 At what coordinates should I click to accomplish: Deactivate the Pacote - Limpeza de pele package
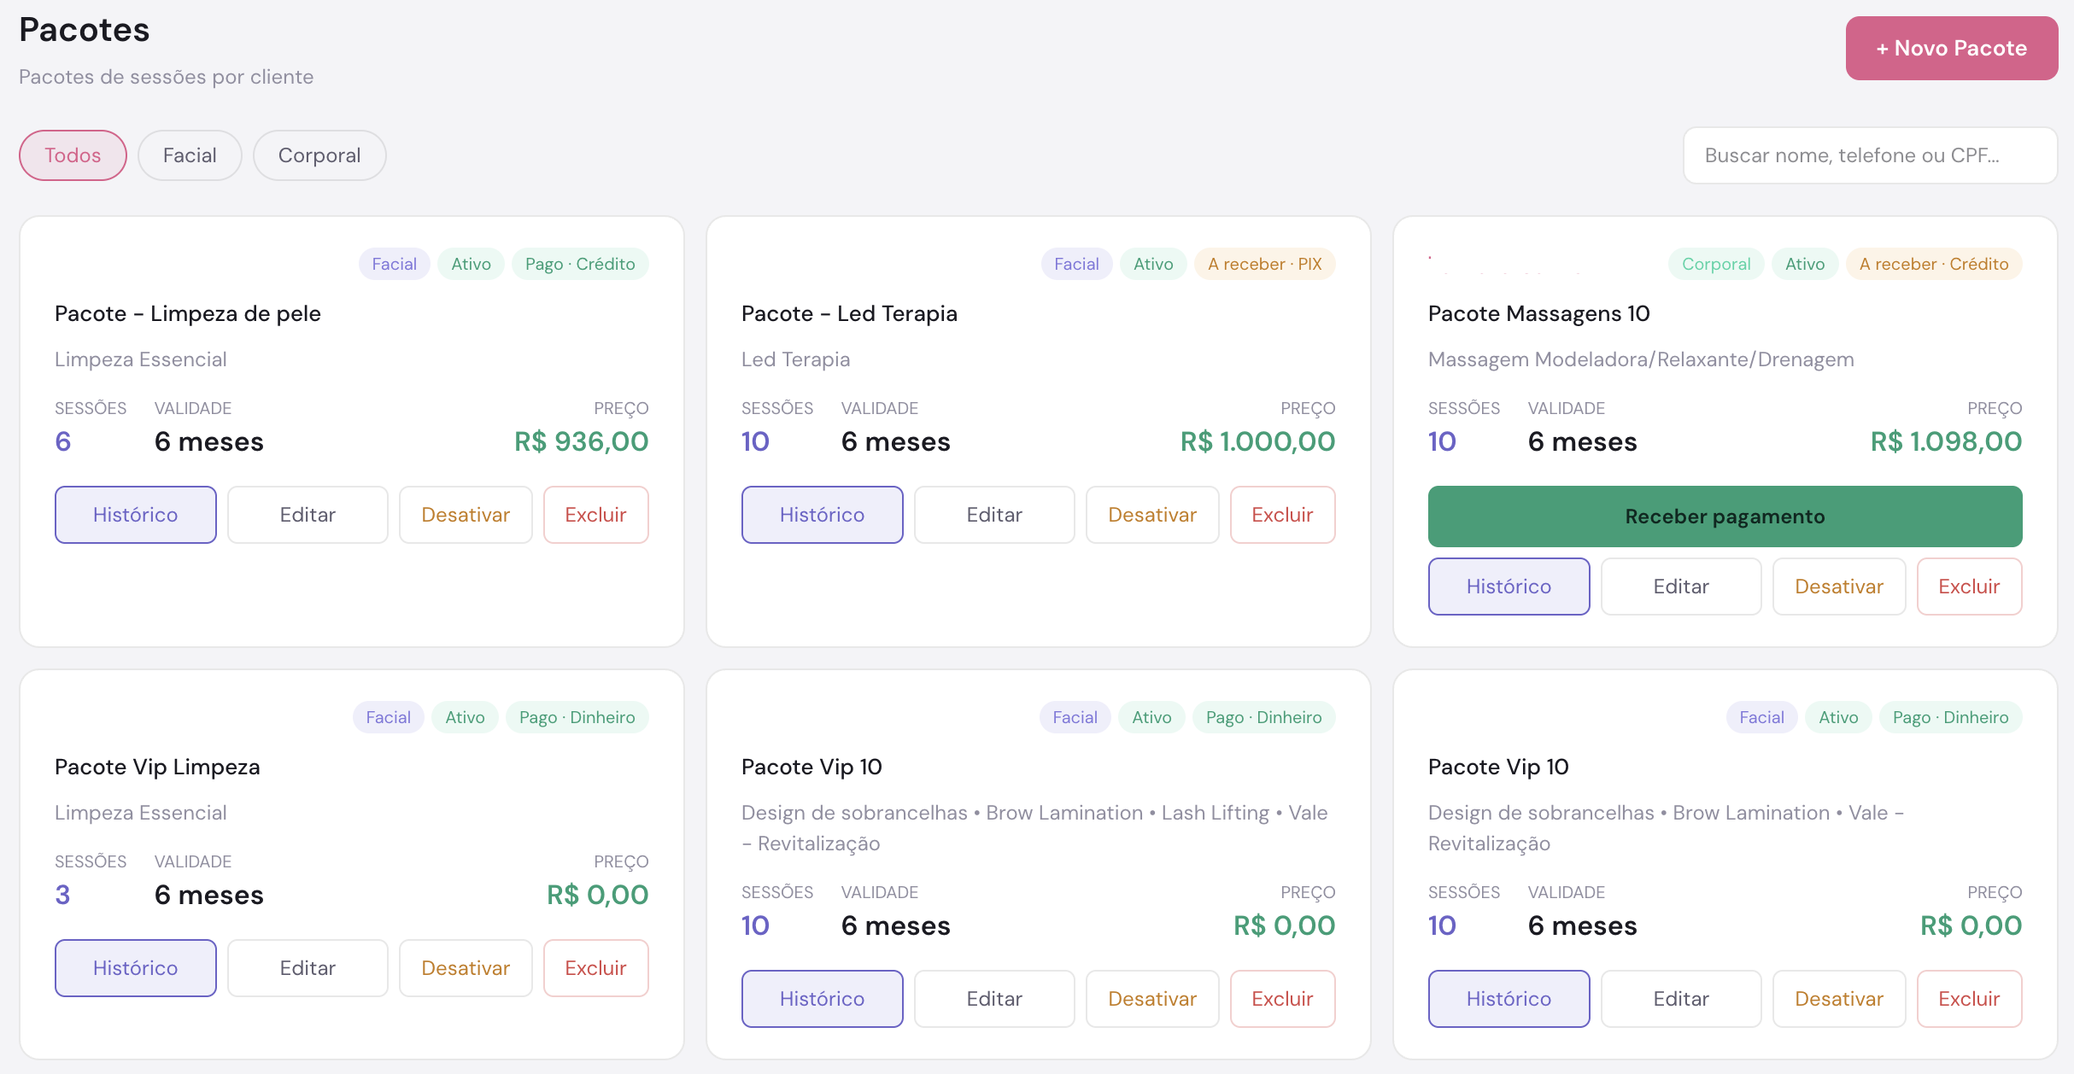pos(466,515)
